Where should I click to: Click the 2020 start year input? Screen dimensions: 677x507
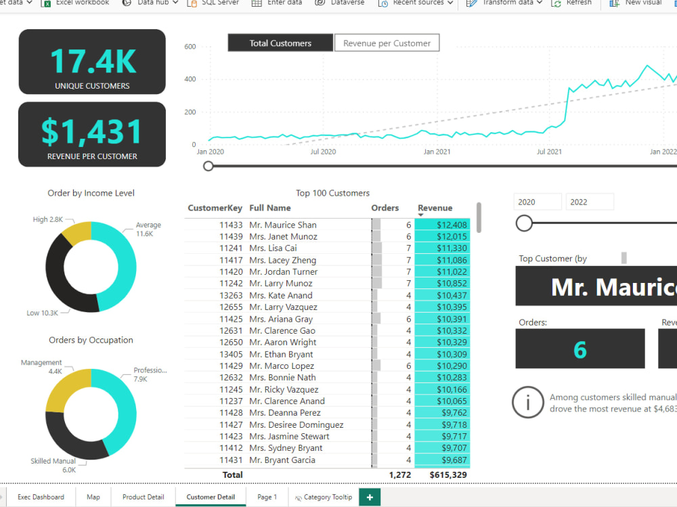538,202
